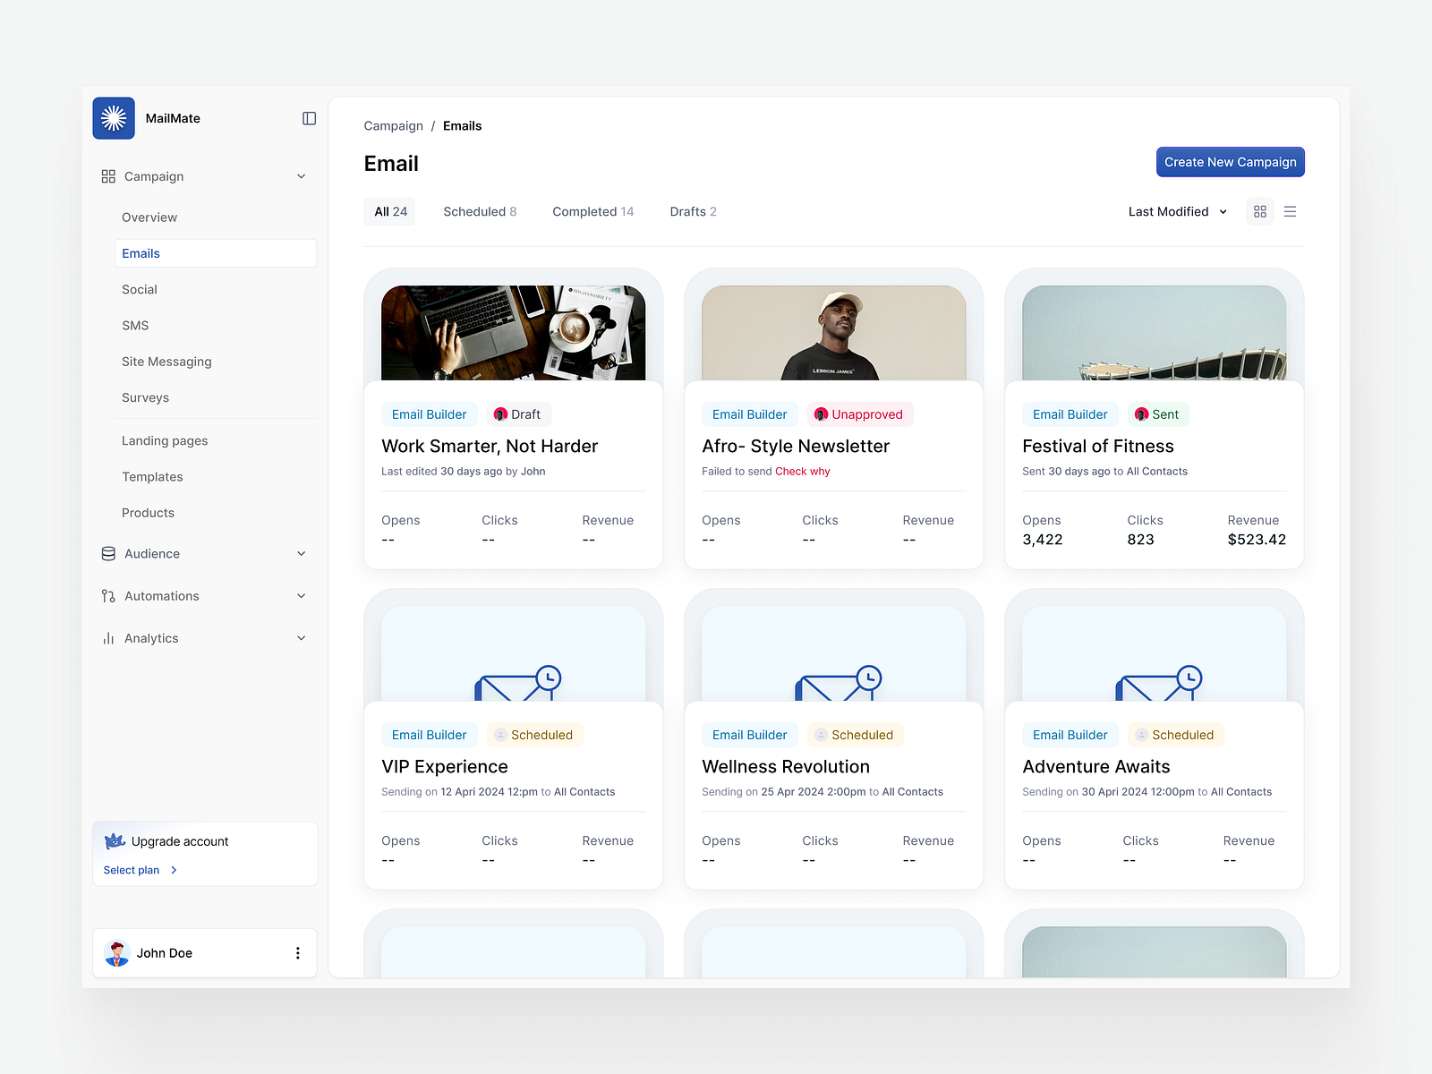Click the MailMate starburst logo
This screenshot has height=1074, width=1432.
click(x=114, y=118)
